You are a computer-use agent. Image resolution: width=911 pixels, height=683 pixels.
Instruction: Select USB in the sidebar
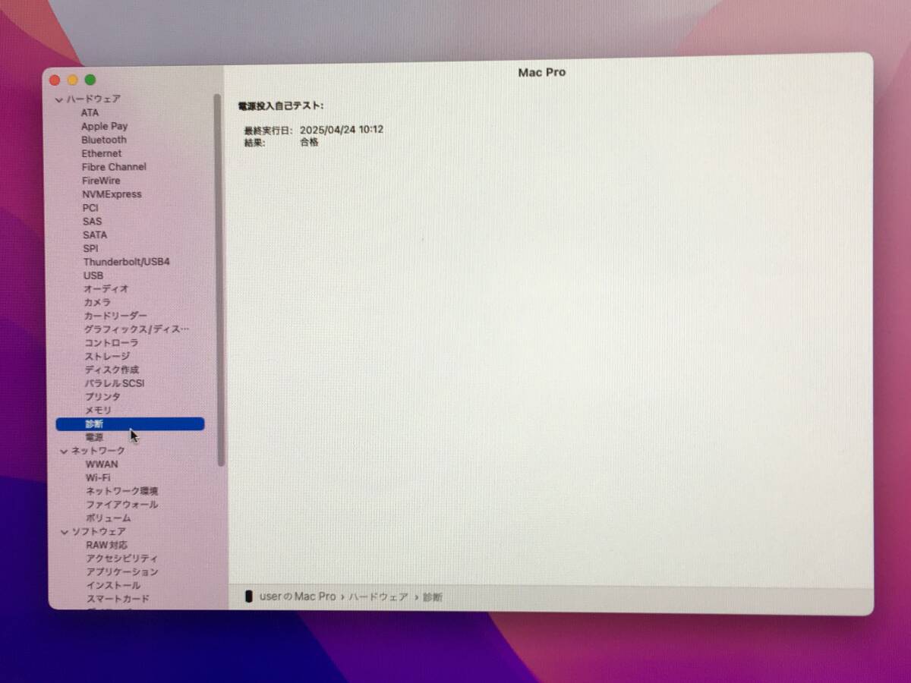click(93, 275)
